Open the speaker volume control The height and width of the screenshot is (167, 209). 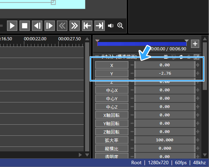(x=111, y=26)
